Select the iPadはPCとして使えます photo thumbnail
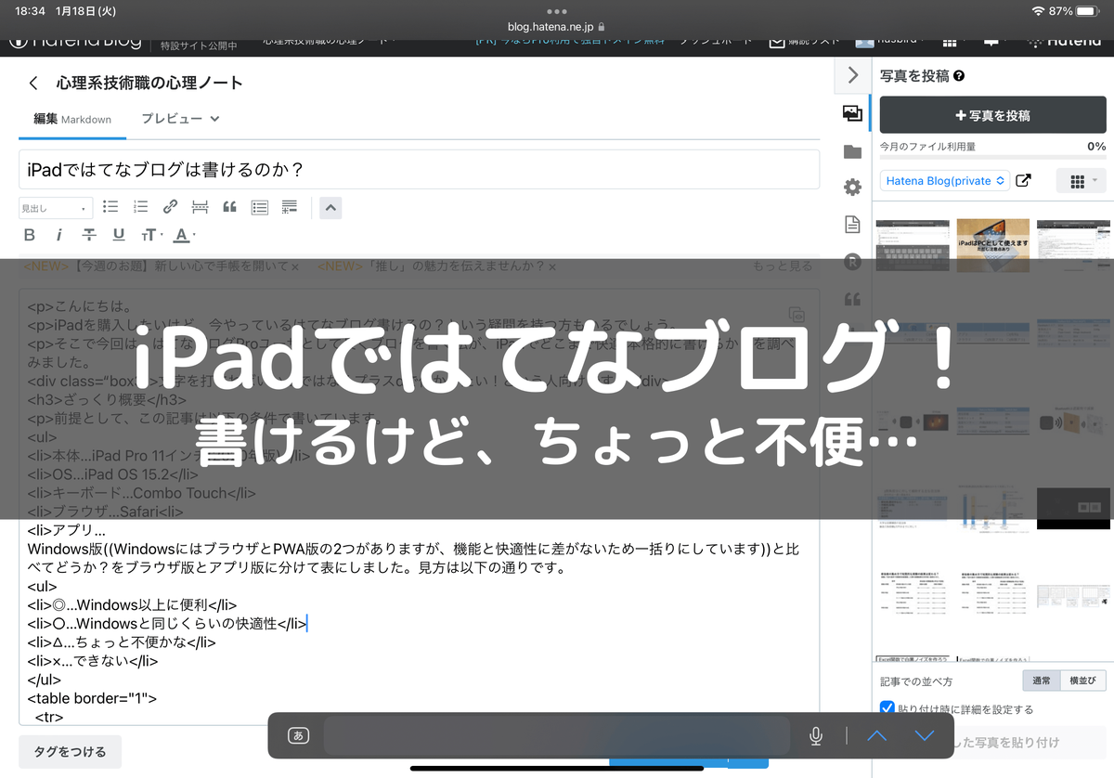Viewport: 1114px width, 778px height. (992, 245)
